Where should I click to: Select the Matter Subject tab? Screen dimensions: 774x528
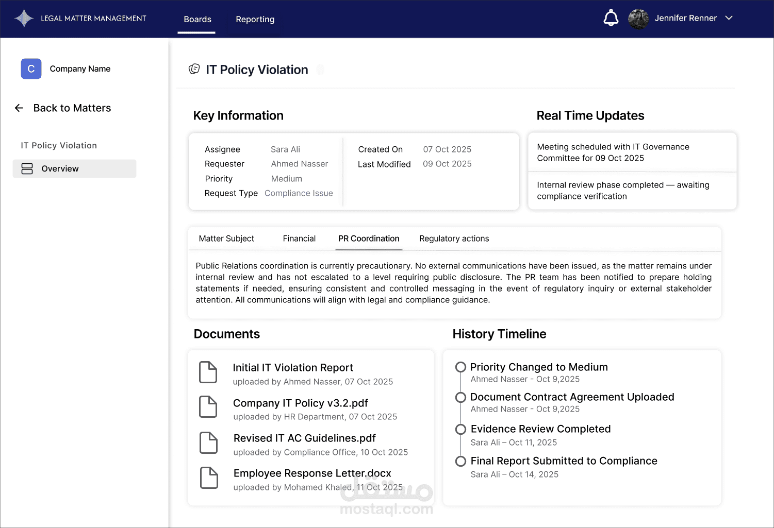226,239
